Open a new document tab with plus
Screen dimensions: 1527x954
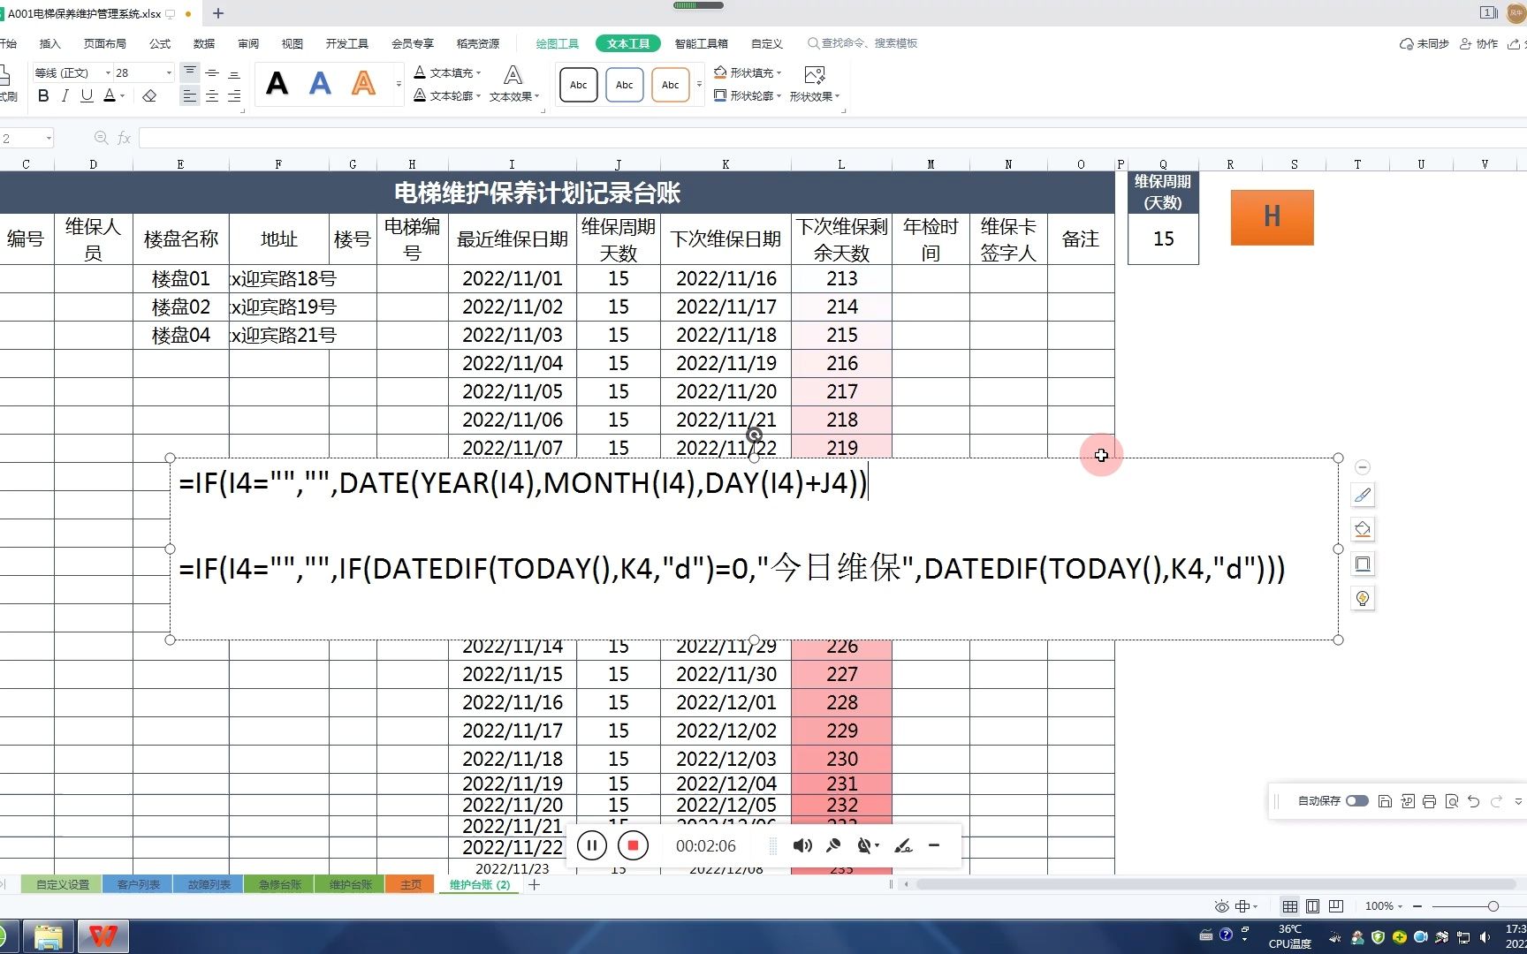coord(218,13)
